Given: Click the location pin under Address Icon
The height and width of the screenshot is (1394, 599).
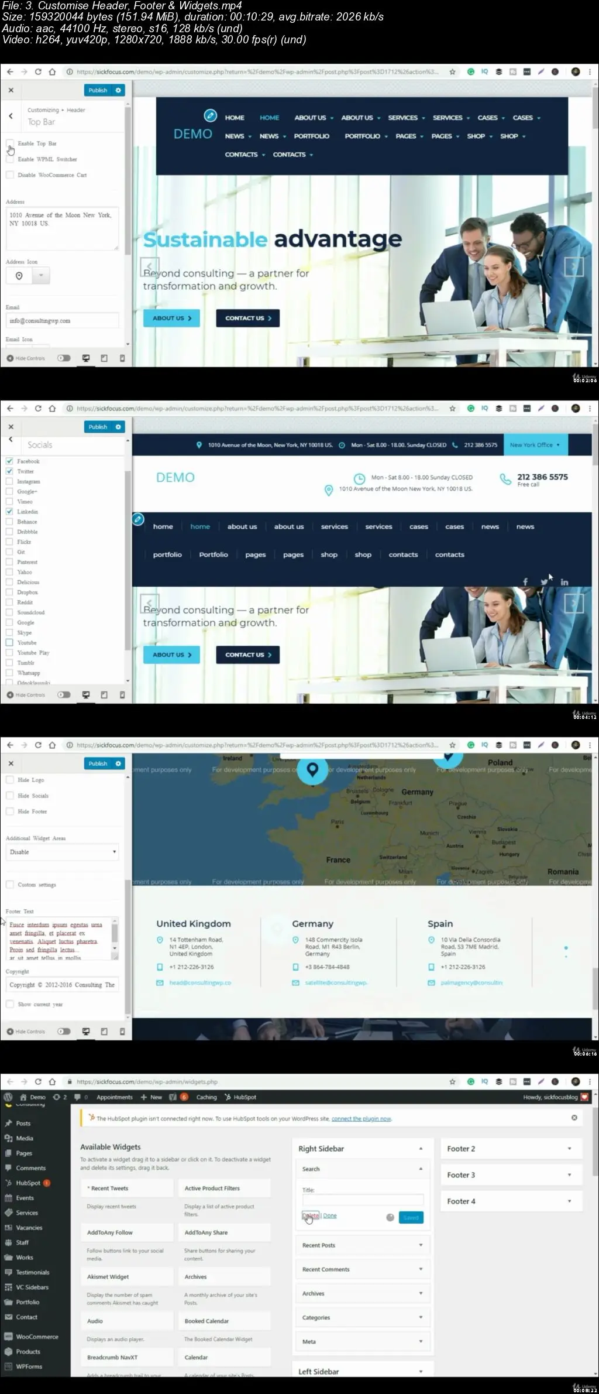Looking at the screenshot, I should click(x=19, y=276).
